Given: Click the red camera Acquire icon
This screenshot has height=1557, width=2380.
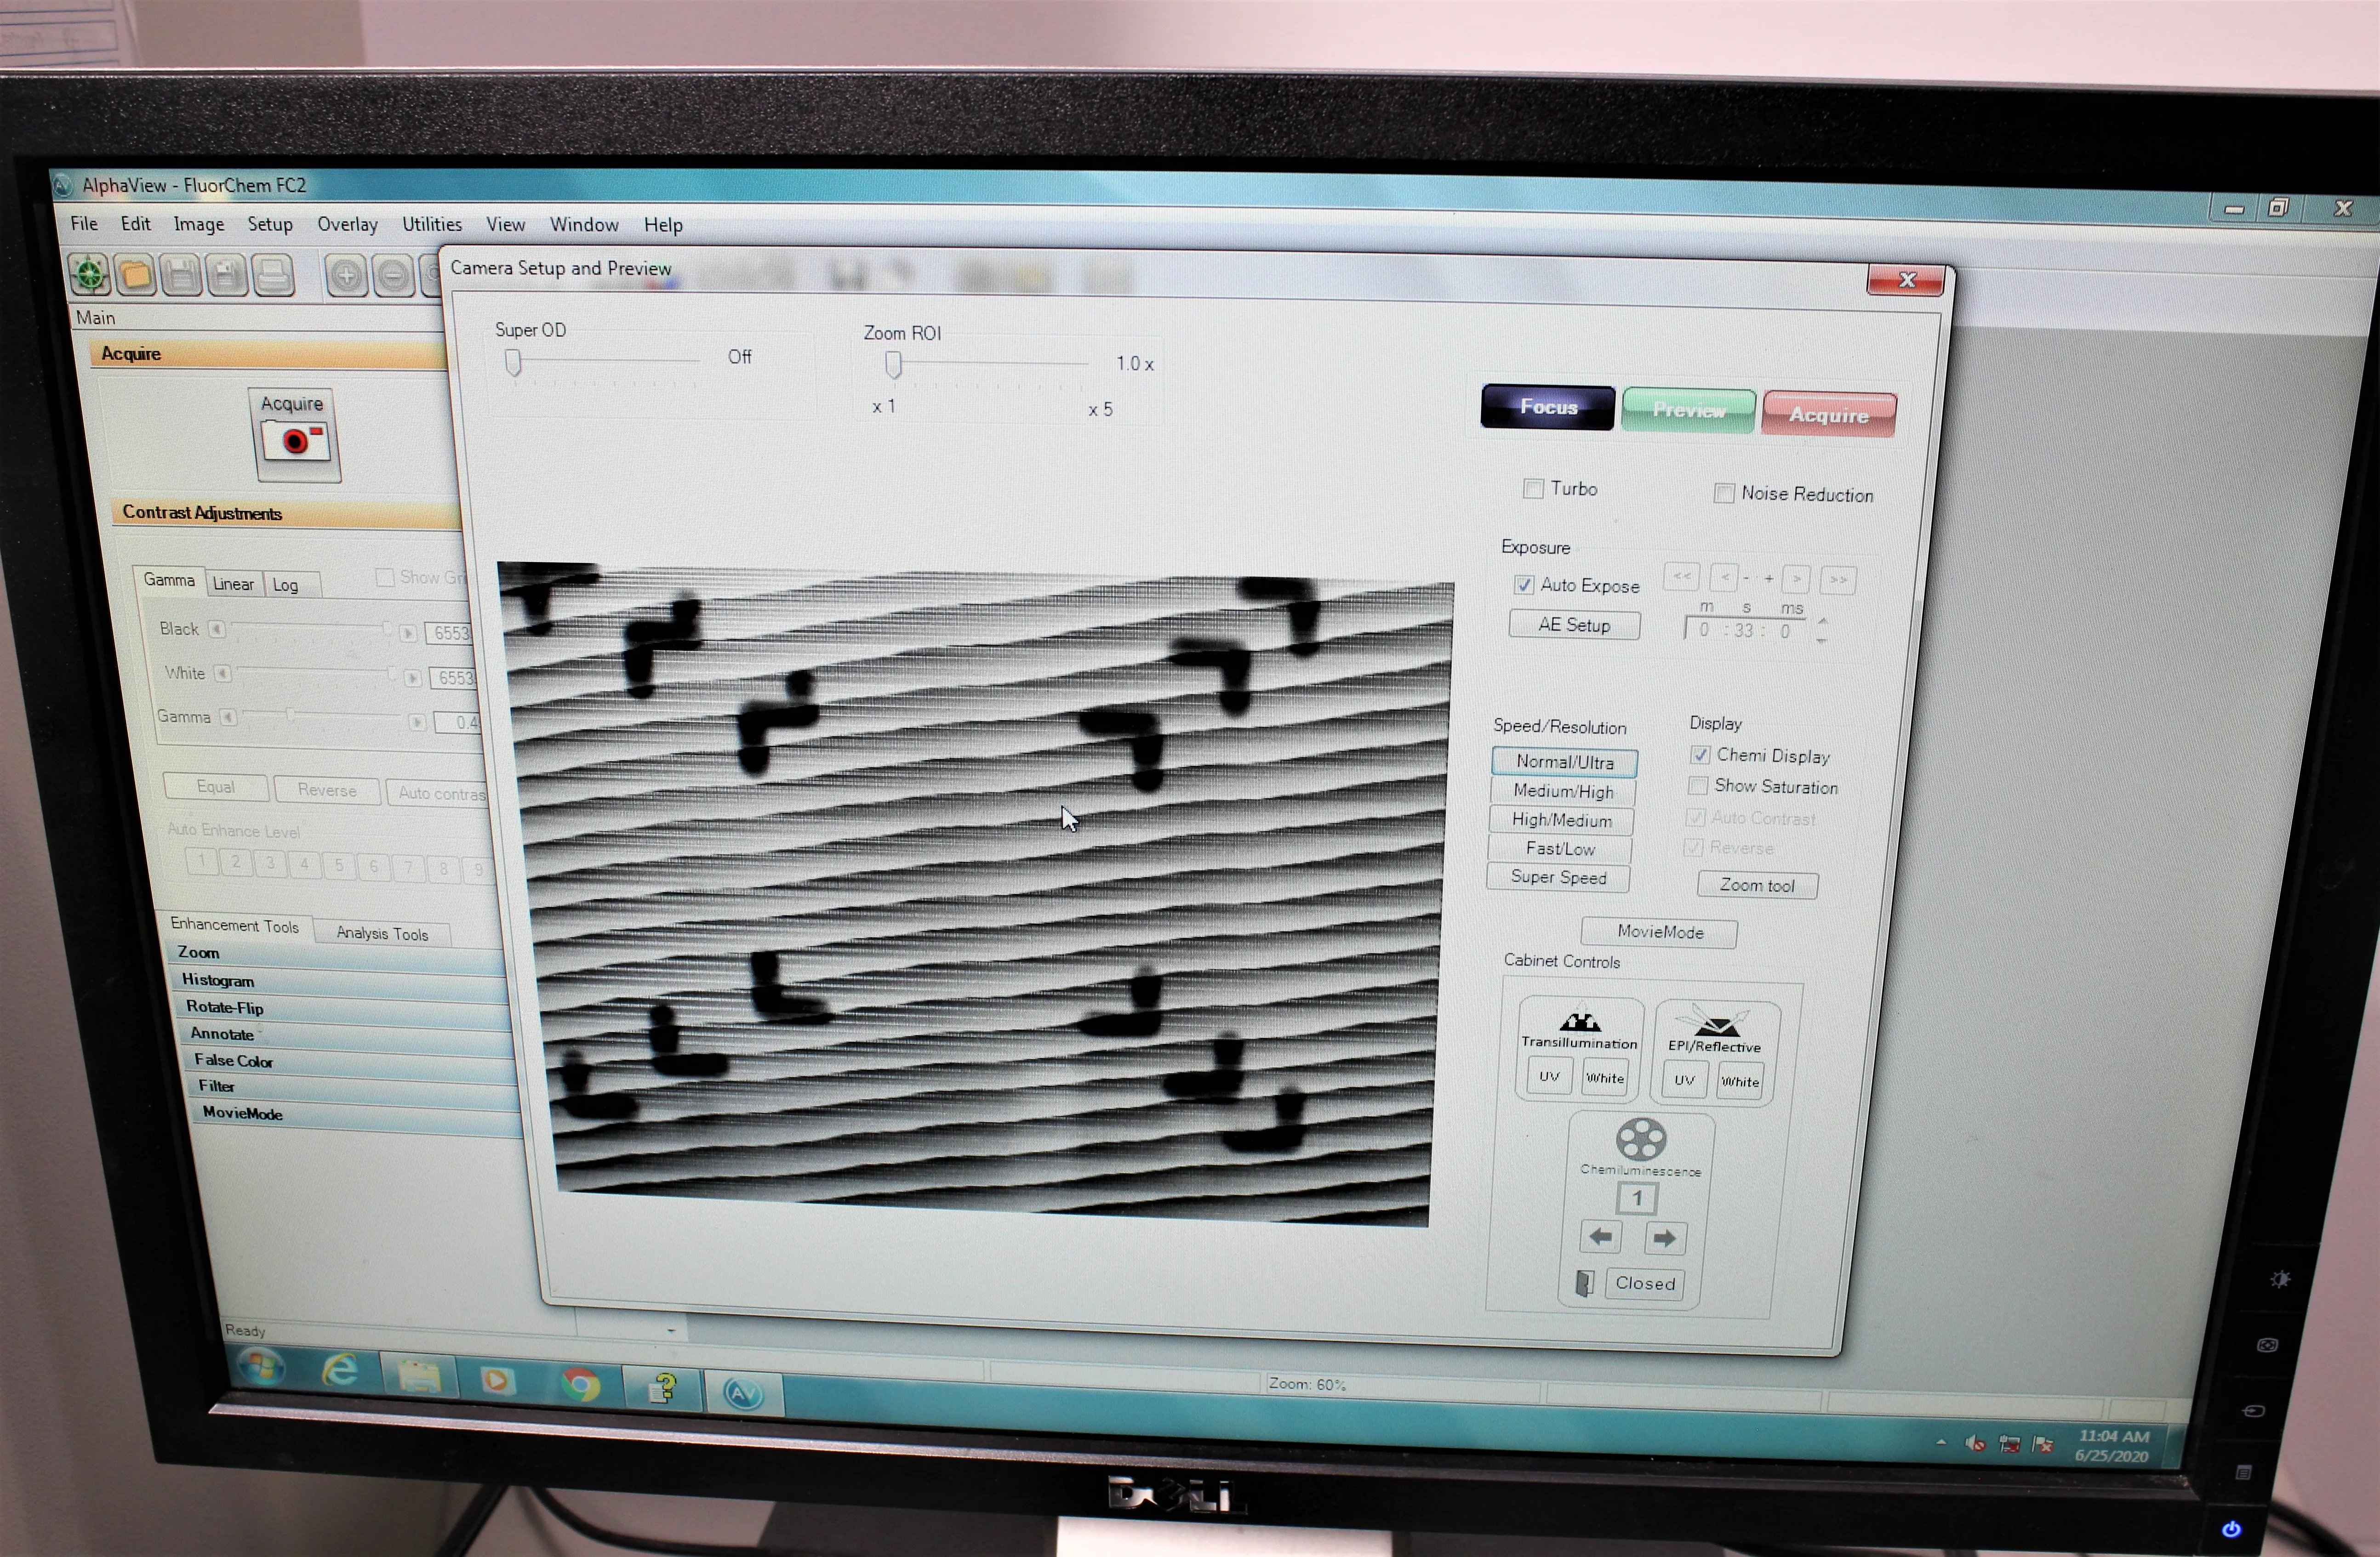Looking at the screenshot, I should 295,441.
